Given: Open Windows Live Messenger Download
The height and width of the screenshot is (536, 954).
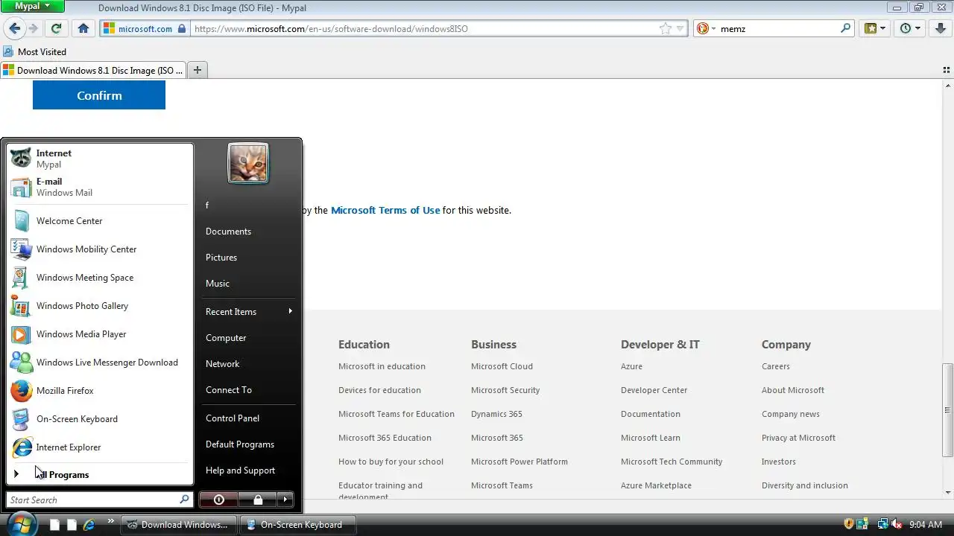Looking at the screenshot, I should [98, 363].
